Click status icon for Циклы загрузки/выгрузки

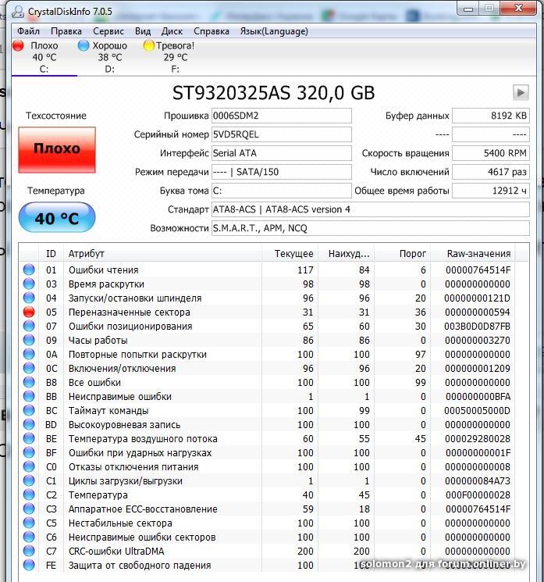(x=29, y=480)
